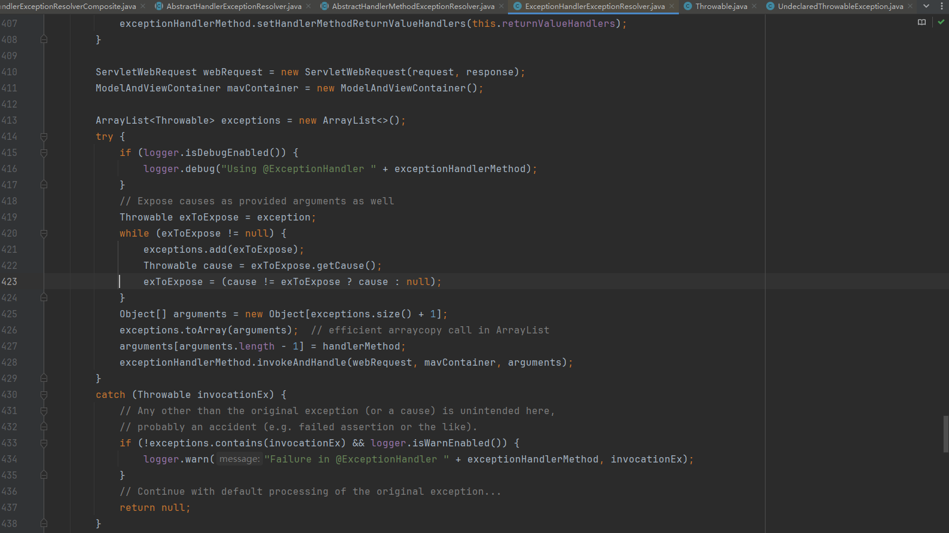Open the green checkmark inspections widget
Screen dimensions: 949x533
tap(941, 22)
